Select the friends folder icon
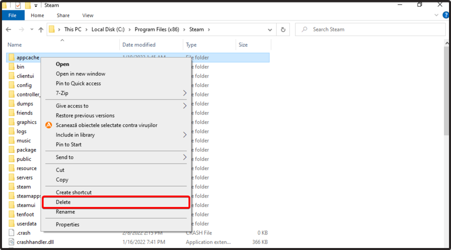Image resolution: width=451 pixels, height=250 pixels. pos(12,113)
